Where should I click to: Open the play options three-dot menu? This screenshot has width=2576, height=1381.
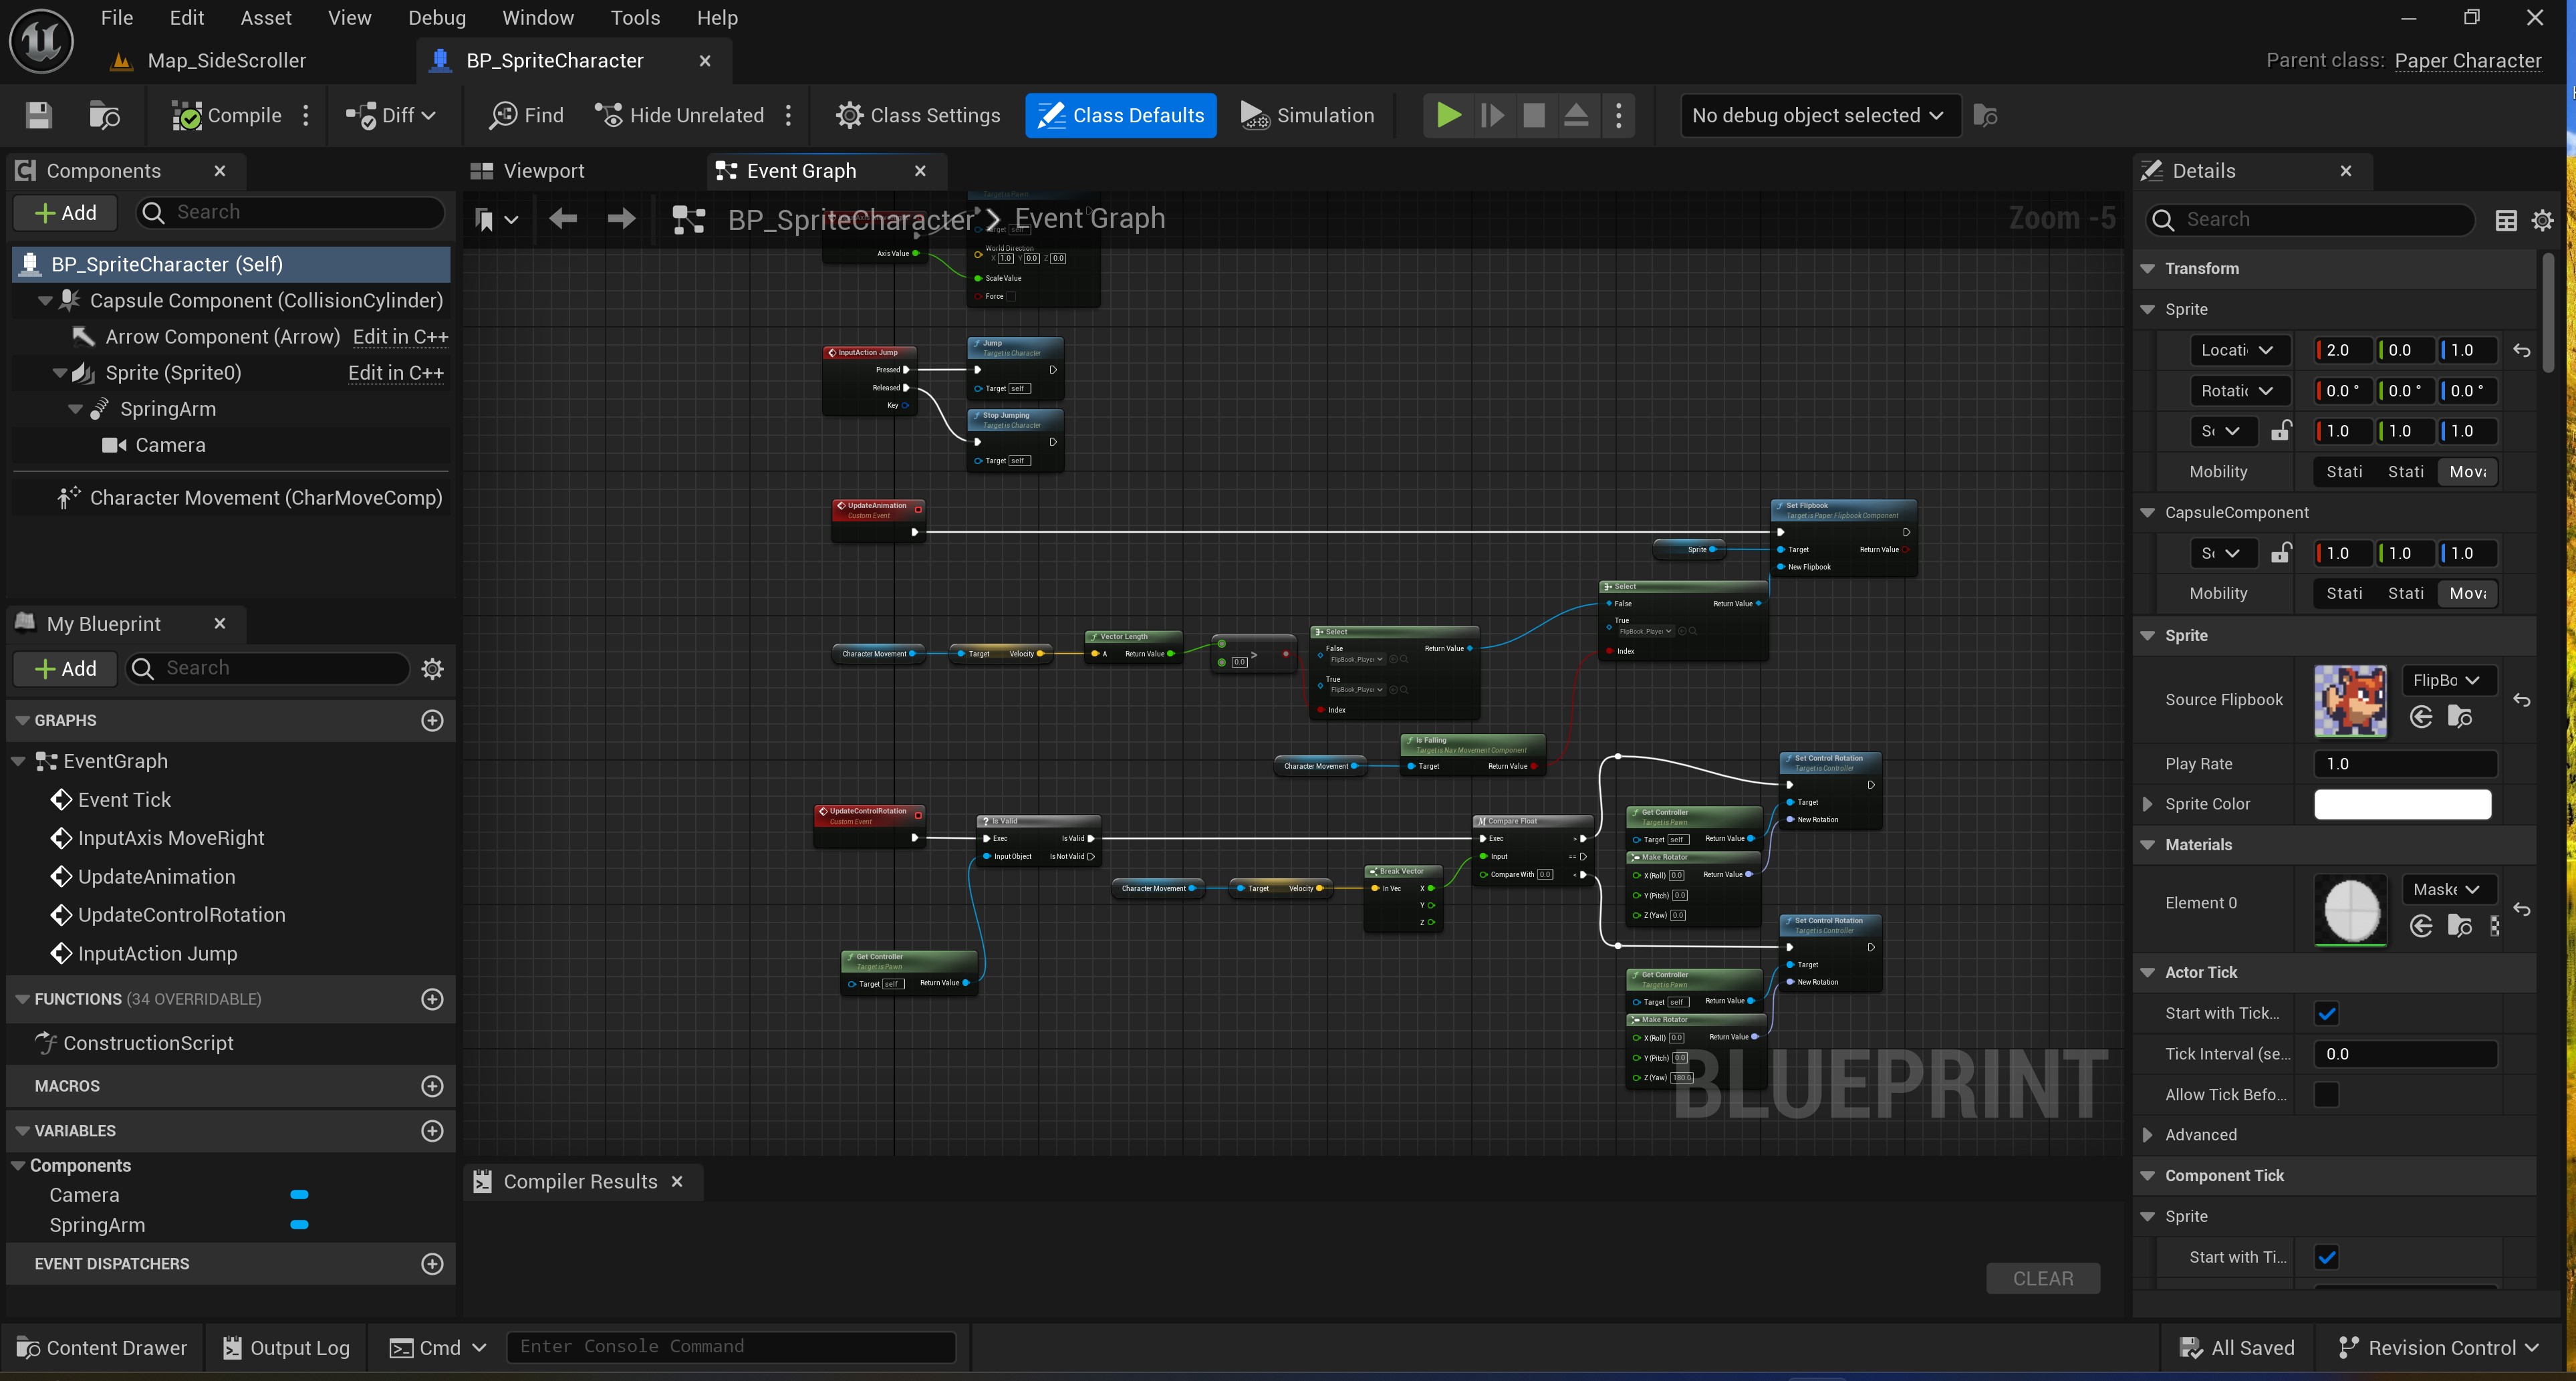click(1618, 115)
